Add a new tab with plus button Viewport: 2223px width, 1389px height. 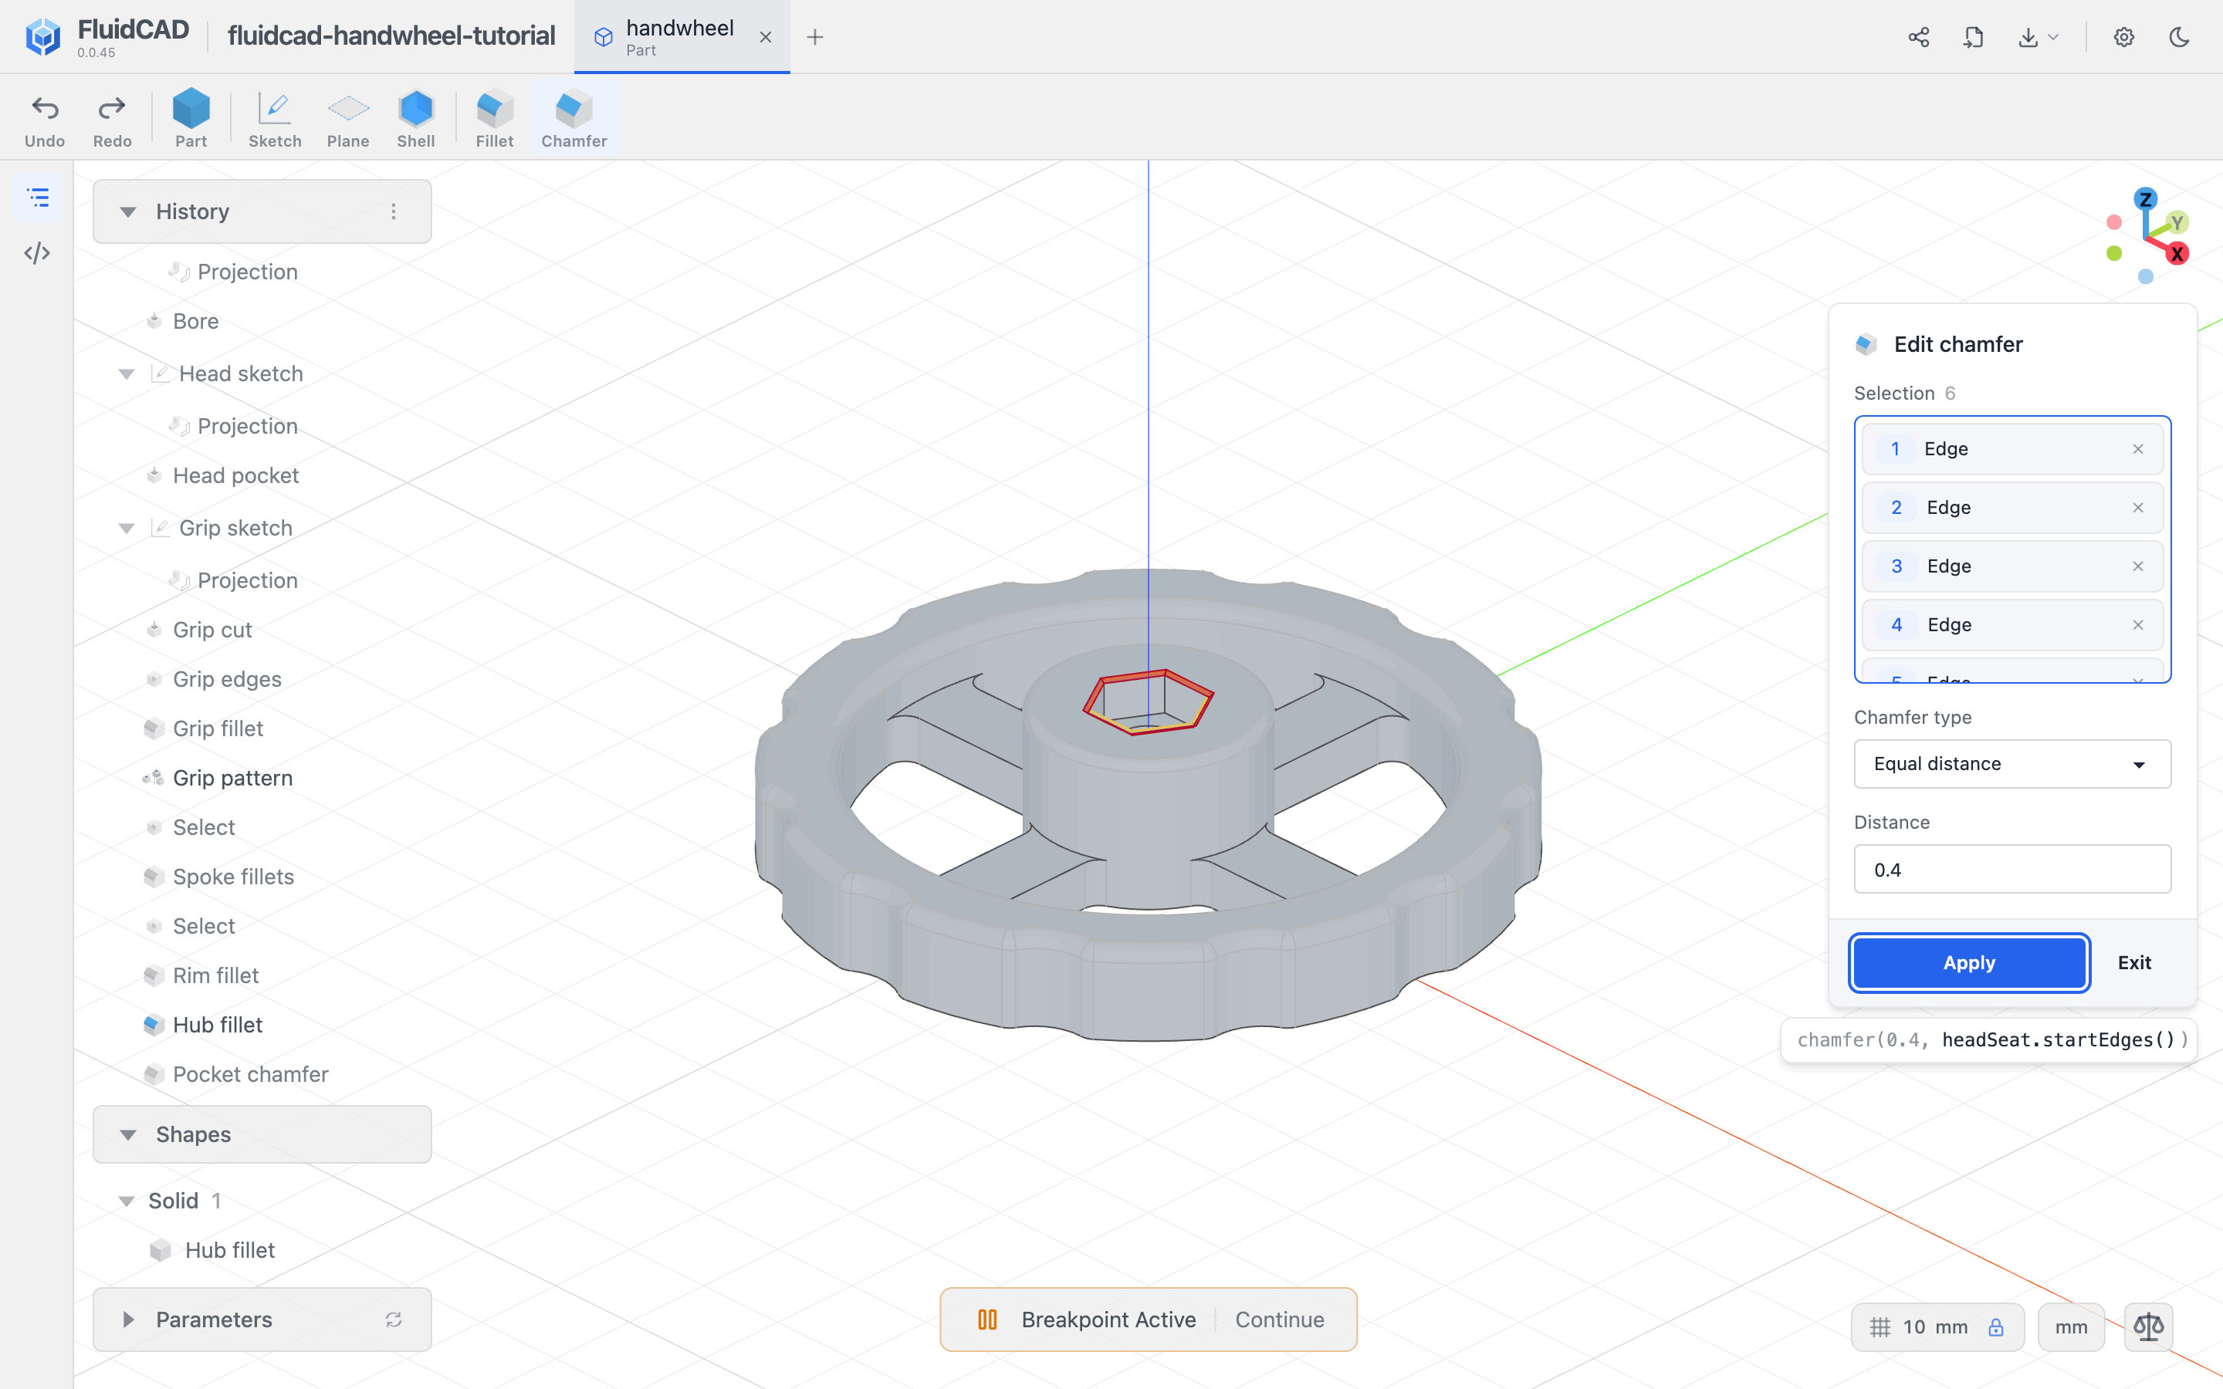[815, 37]
